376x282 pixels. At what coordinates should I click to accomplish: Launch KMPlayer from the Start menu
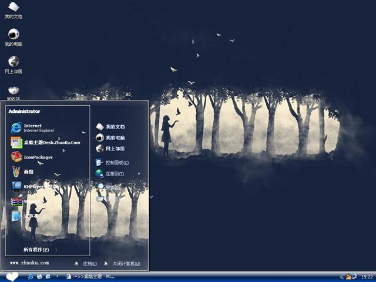pos(33,186)
